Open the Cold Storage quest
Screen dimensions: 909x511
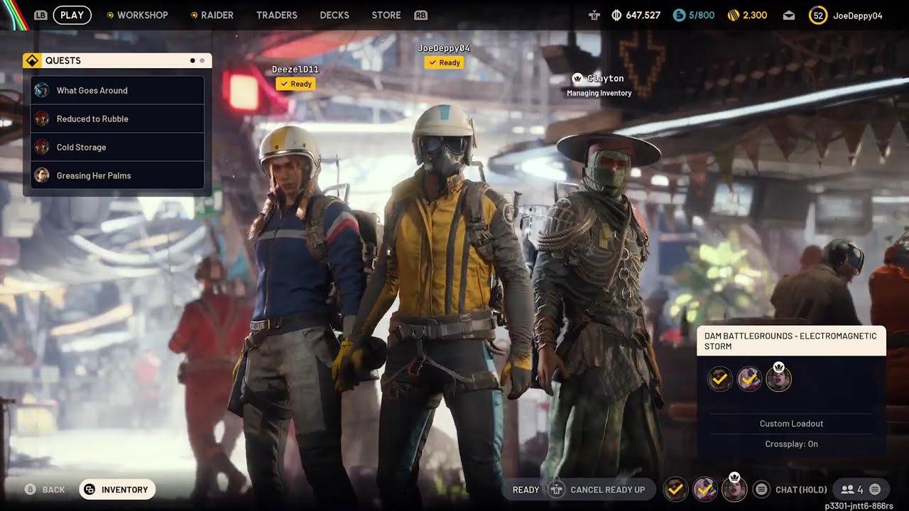pyautogui.click(x=117, y=147)
